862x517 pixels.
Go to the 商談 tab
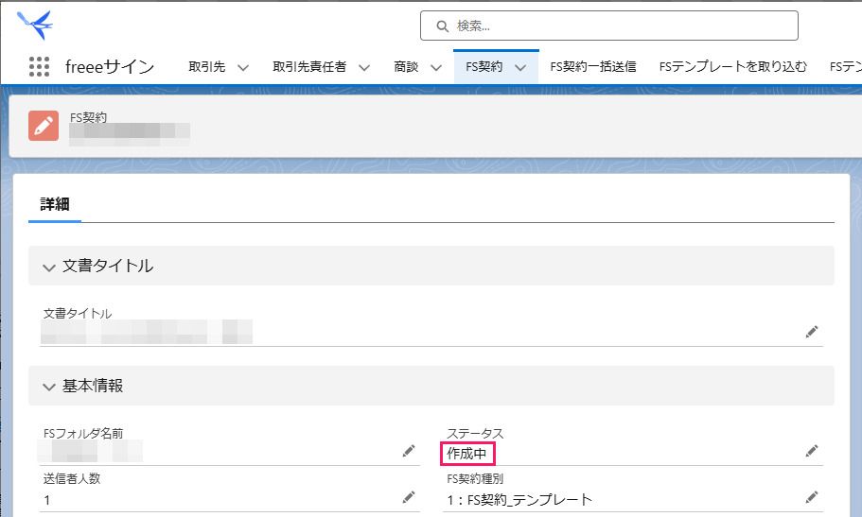406,66
